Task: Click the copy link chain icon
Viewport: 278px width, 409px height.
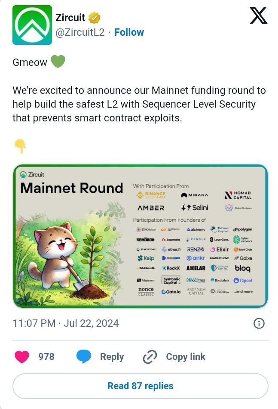Action: (x=150, y=357)
